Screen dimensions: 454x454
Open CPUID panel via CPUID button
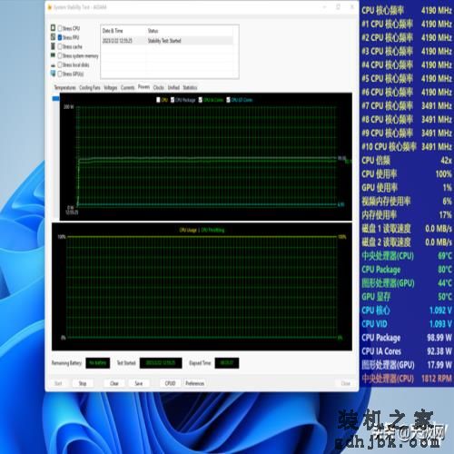click(170, 383)
